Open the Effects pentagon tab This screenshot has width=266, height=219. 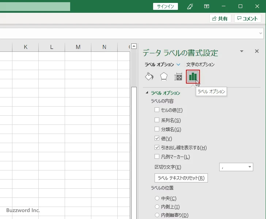(164, 77)
